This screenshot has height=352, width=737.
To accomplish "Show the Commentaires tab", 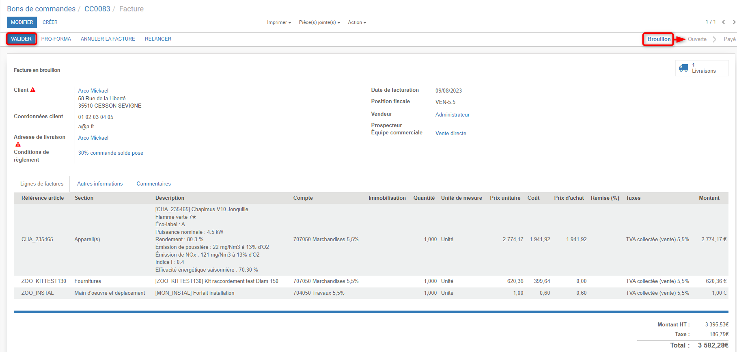I will (x=154, y=184).
